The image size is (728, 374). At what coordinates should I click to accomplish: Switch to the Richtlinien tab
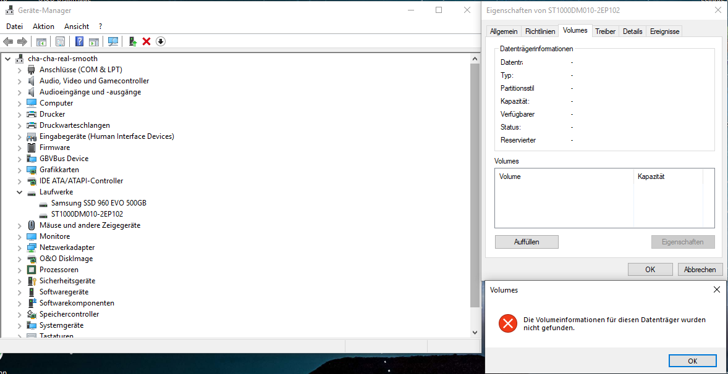(x=540, y=31)
